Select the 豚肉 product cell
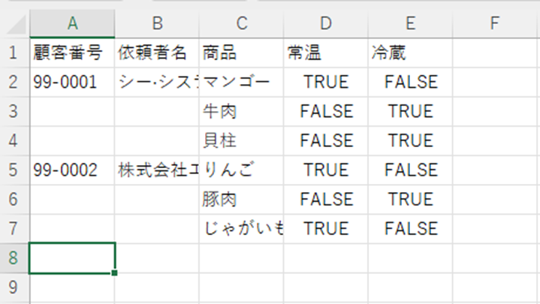 (241, 199)
